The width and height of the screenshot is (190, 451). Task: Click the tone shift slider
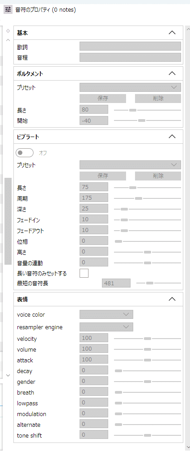click(148, 435)
